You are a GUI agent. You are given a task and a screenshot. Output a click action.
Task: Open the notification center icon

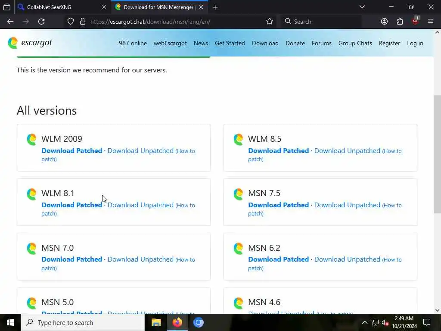click(427, 322)
